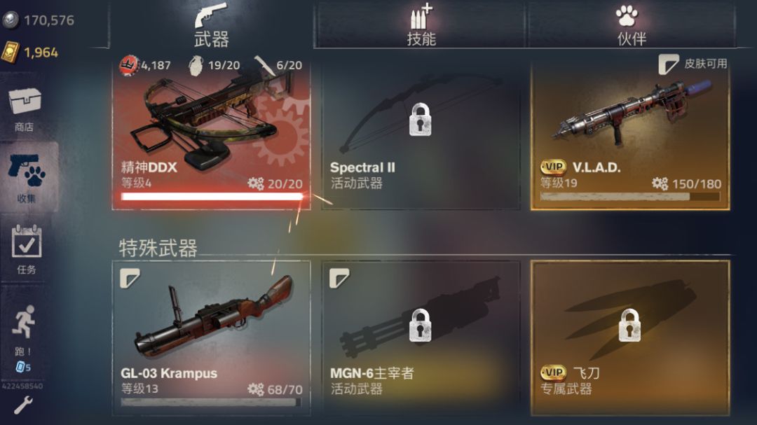Tap the red helmet power icon 4,187

[129, 66]
